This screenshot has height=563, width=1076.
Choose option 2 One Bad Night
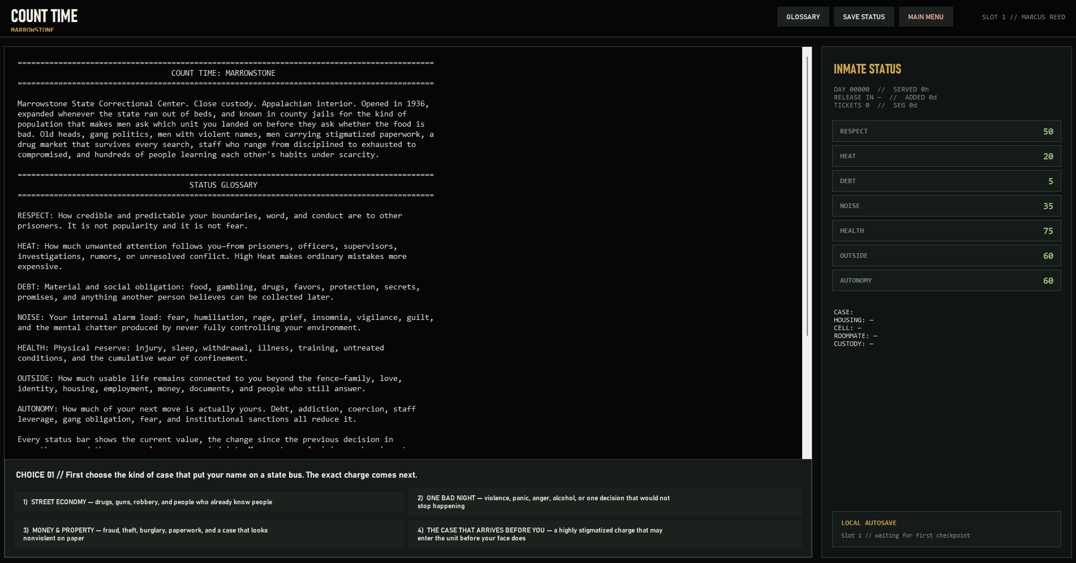click(605, 502)
